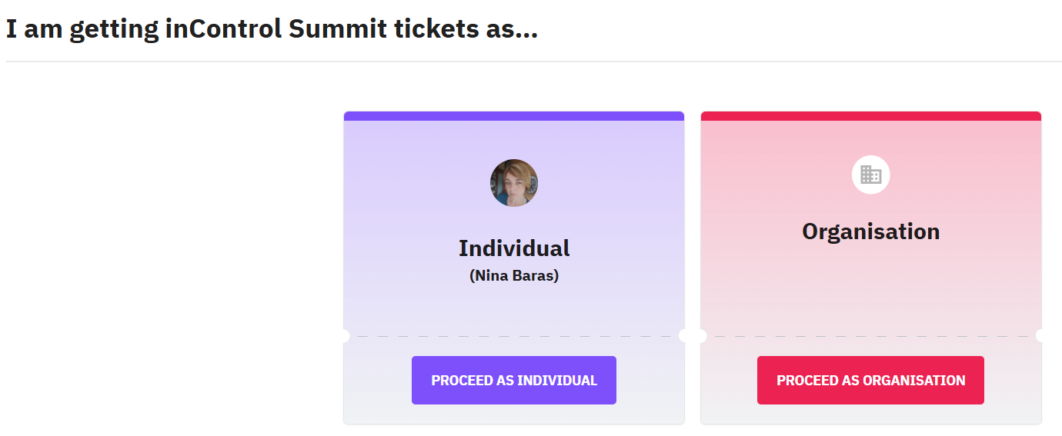Click empty lavender area above Nina's avatar
This screenshot has width=1062, height=436.
click(x=514, y=138)
